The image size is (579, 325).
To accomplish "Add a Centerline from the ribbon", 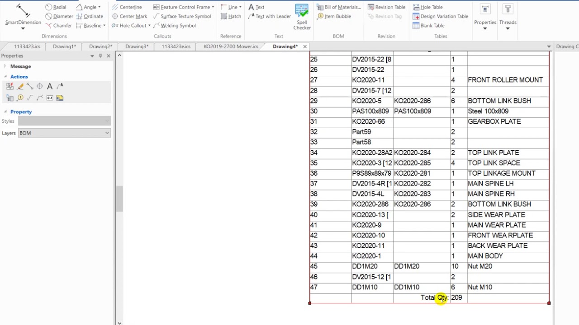I will pos(127,7).
